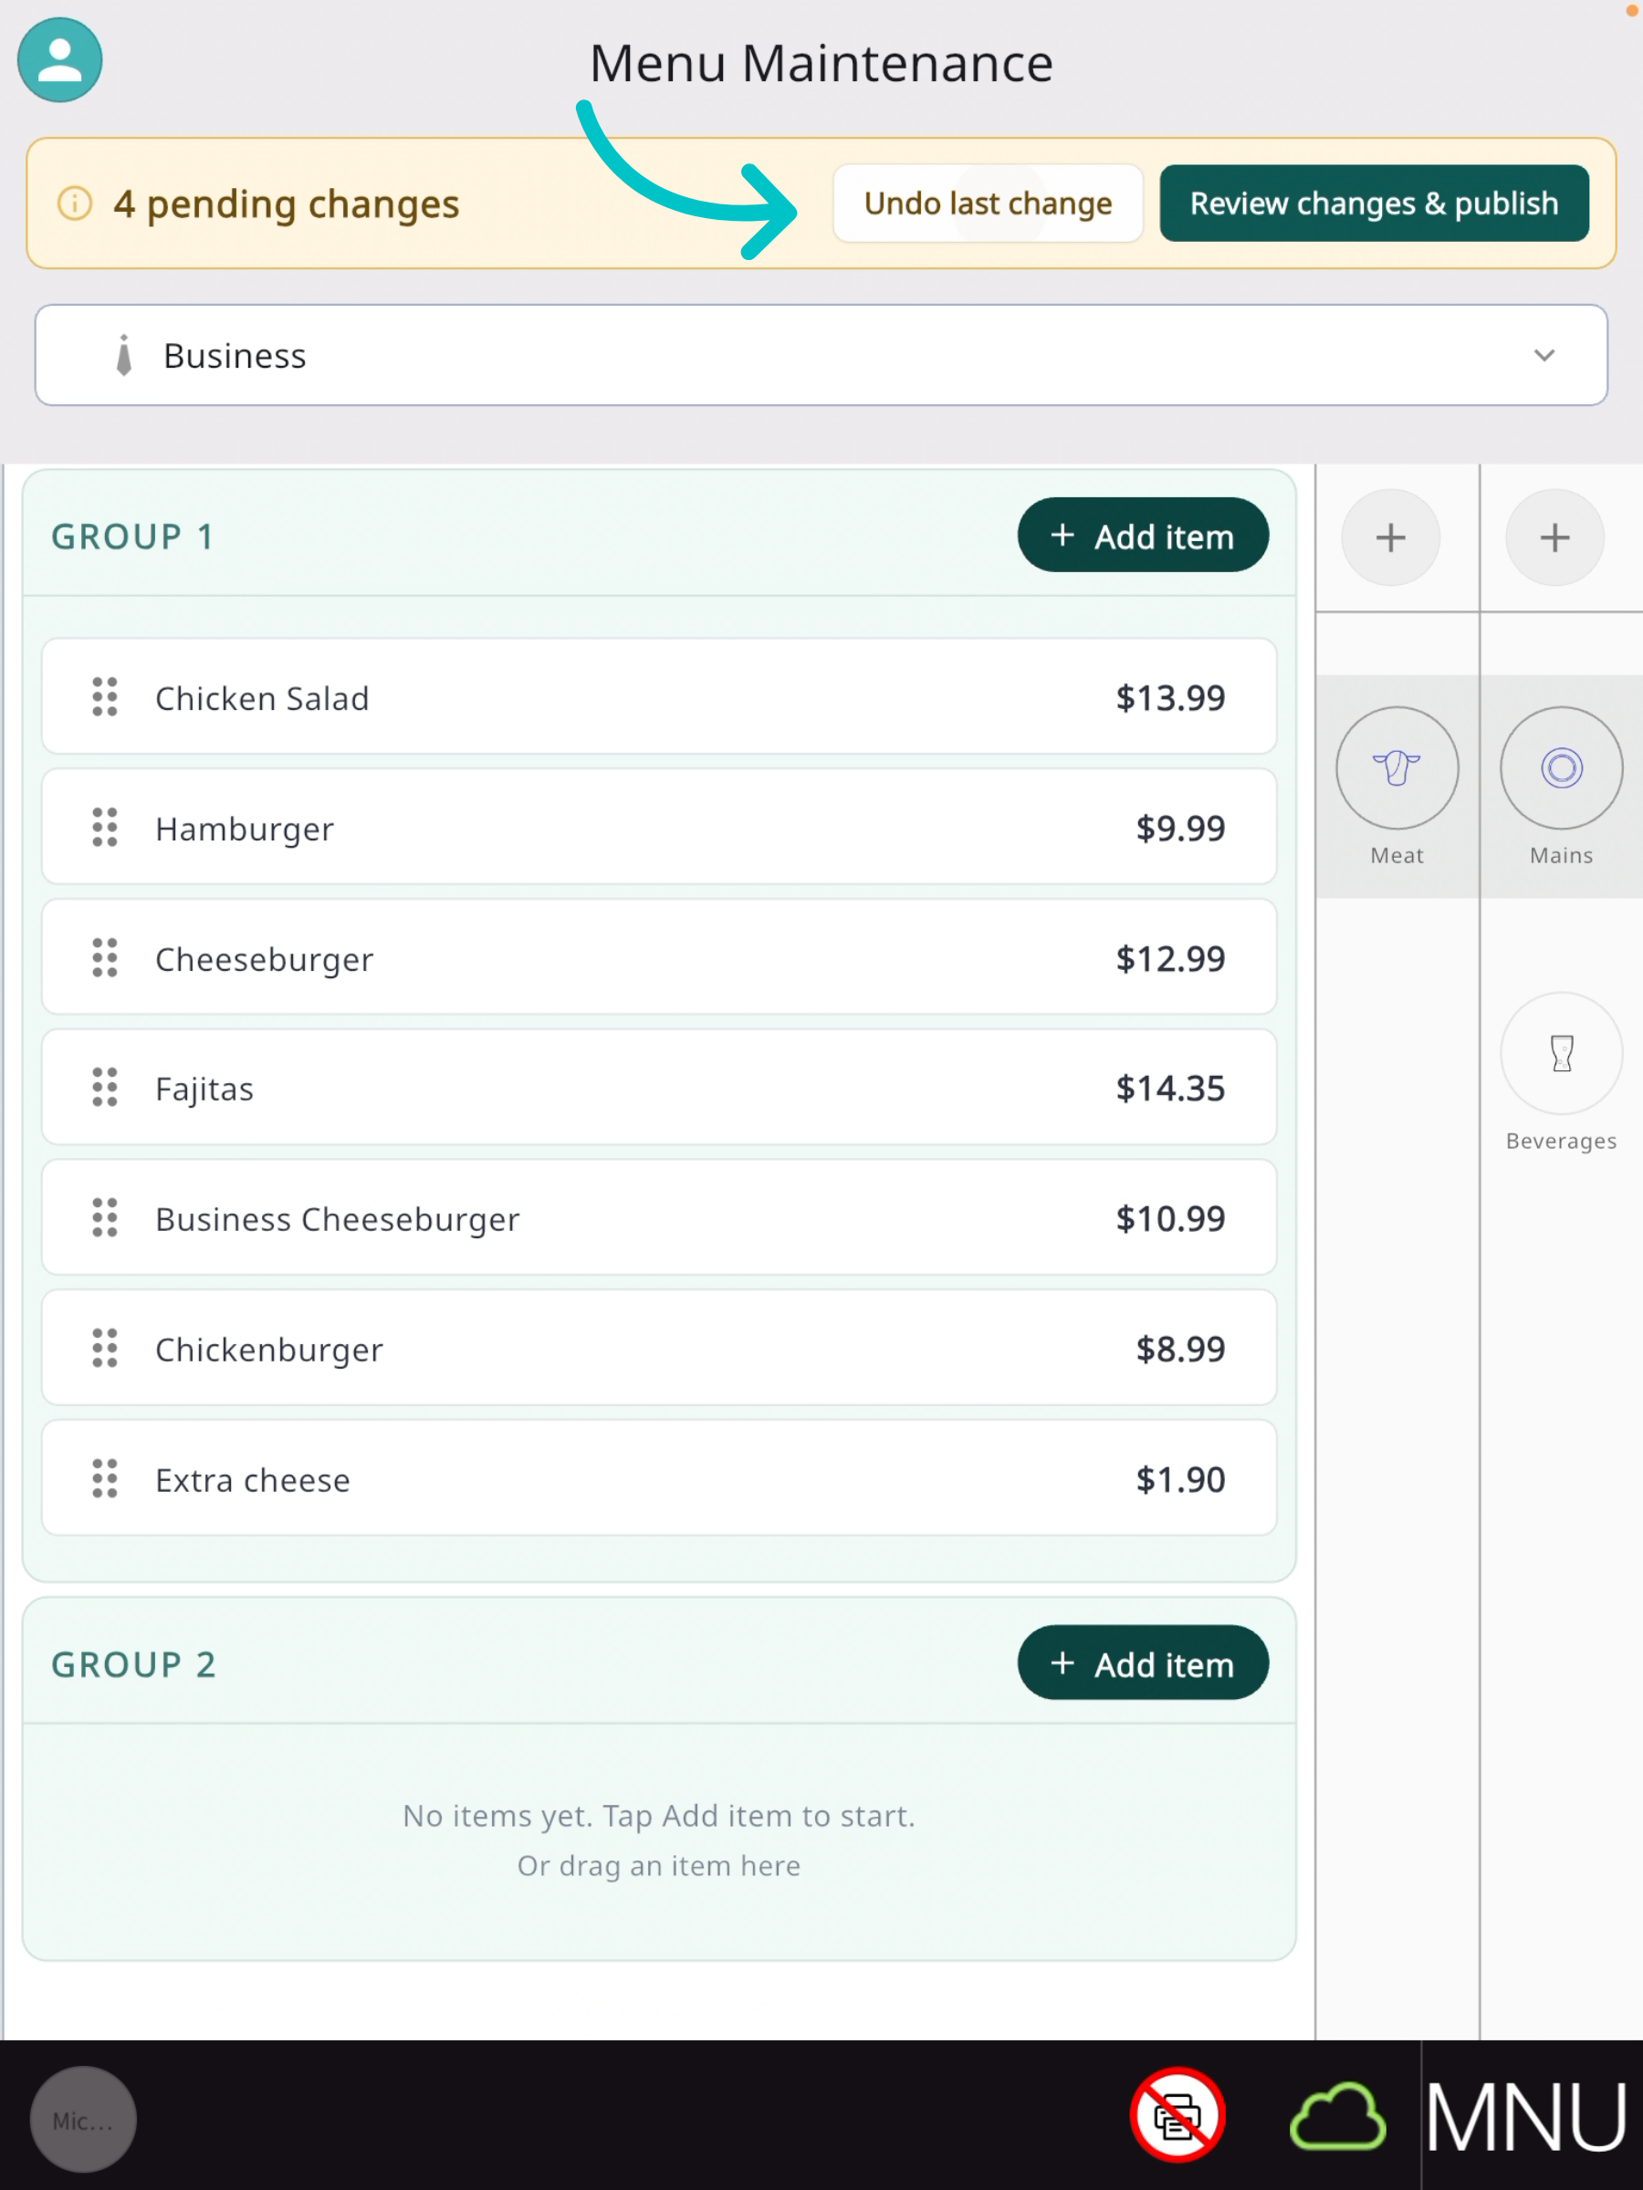The width and height of the screenshot is (1643, 2190).
Task: Click the 4 pending changes text
Action: coord(287,204)
